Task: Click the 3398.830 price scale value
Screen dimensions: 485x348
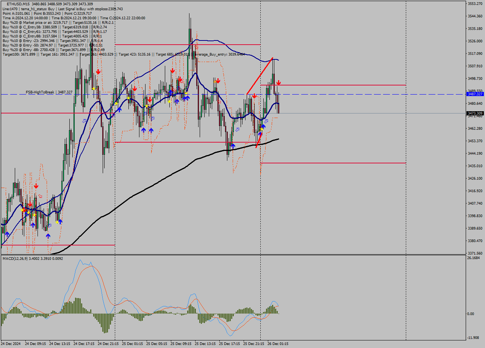Action: [475, 216]
